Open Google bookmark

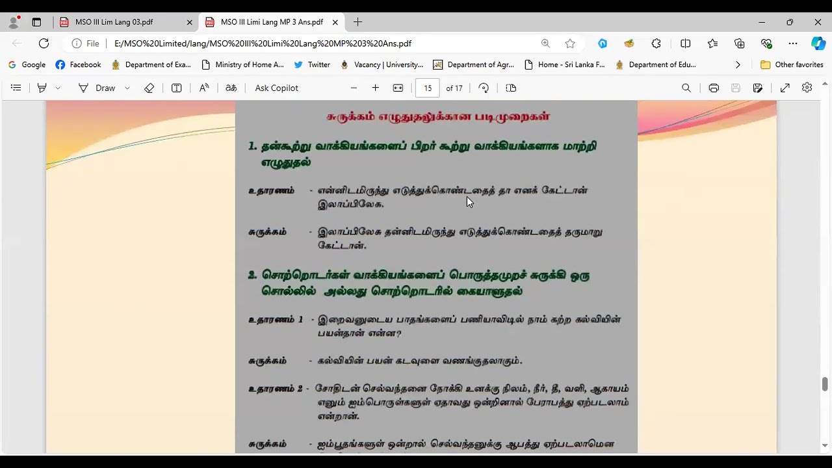[27, 65]
